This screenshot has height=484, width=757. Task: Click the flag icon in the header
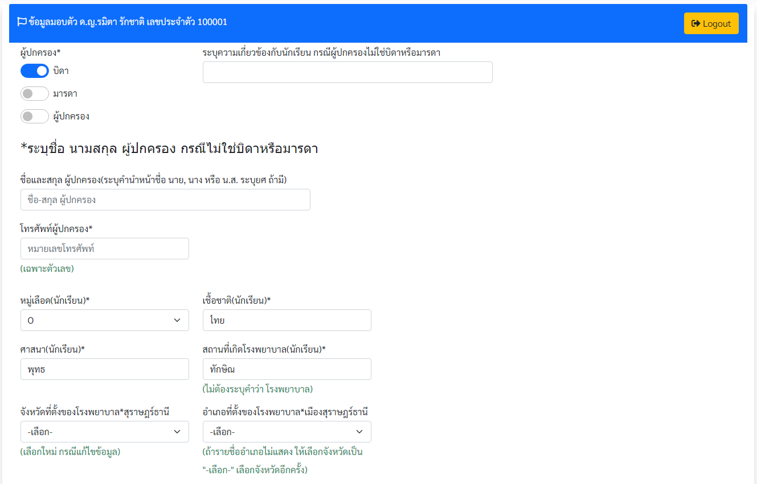22,22
